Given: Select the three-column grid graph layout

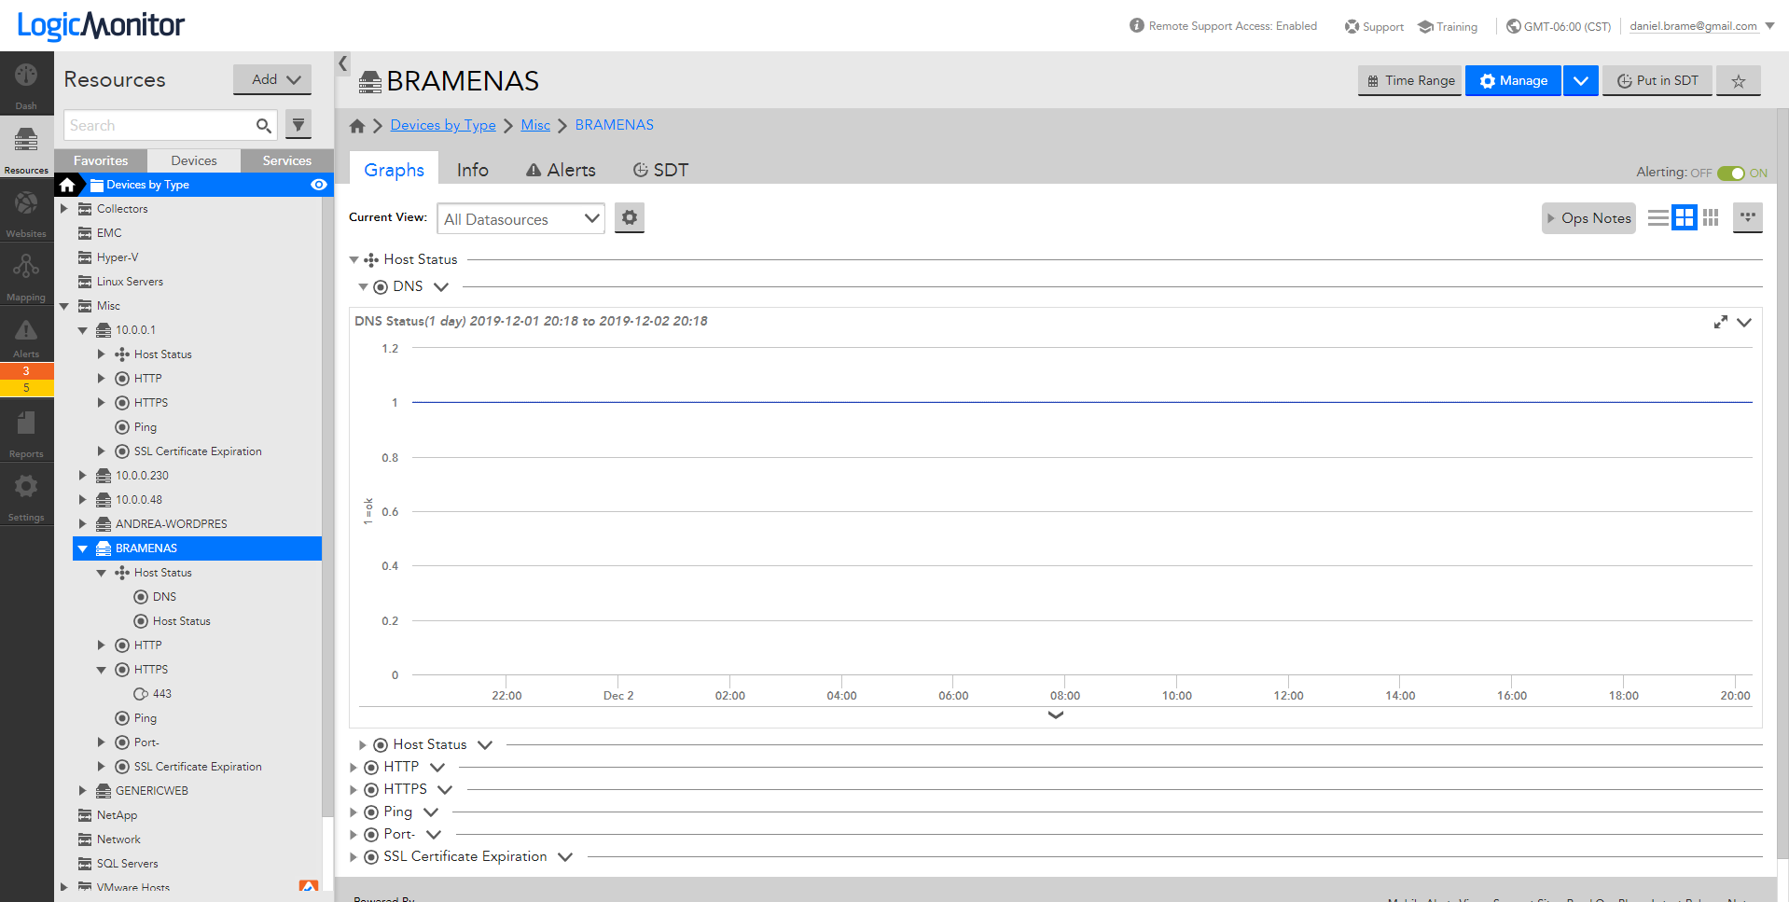Looking at the screenshot, I should (1711, 218).
